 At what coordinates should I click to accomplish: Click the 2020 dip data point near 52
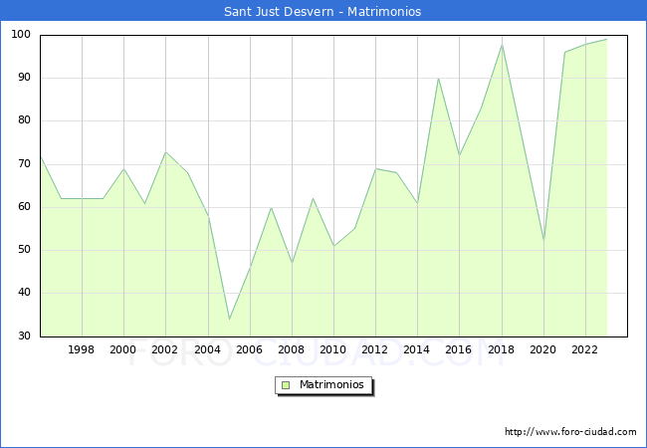(543, 241)
